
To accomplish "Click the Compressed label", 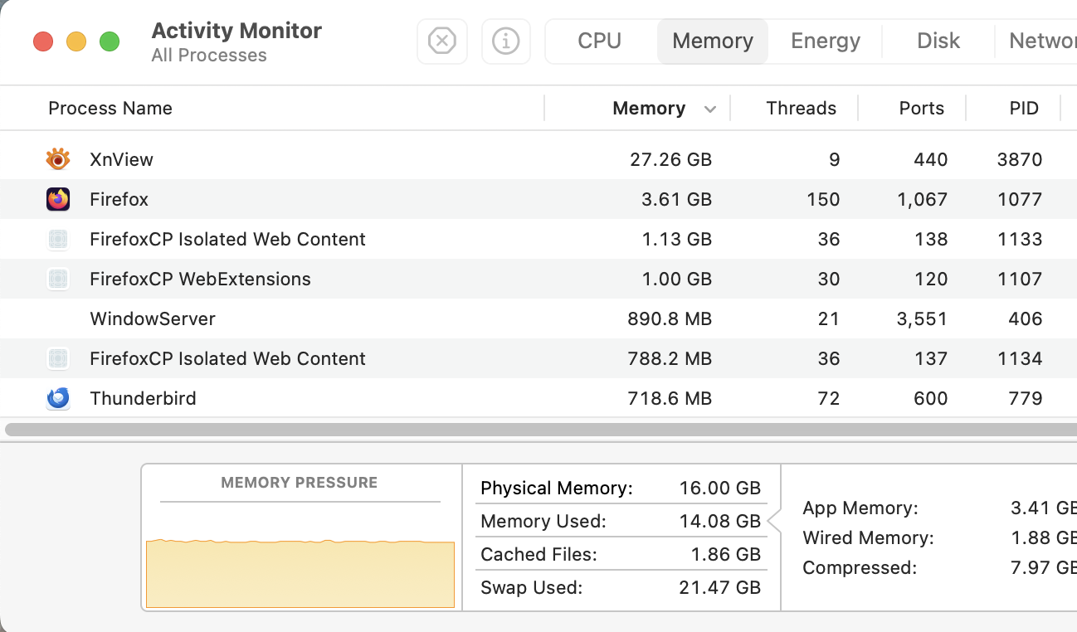I will point(860,567).
